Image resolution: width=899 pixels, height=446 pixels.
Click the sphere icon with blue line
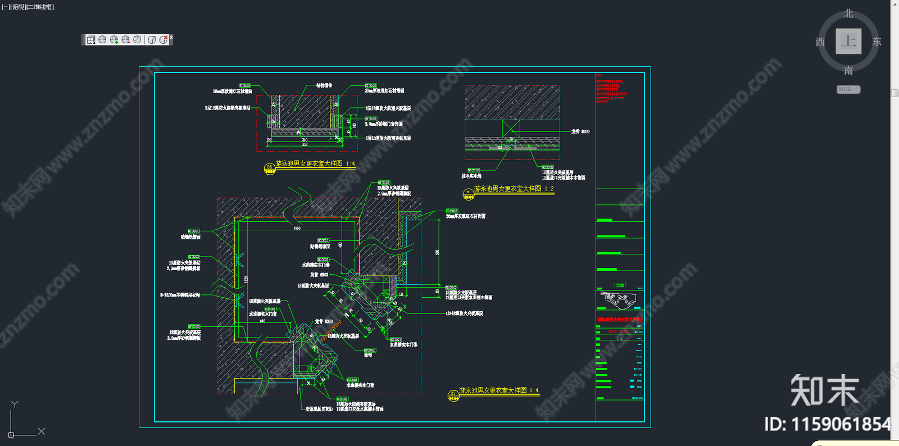tap(152, 40)
